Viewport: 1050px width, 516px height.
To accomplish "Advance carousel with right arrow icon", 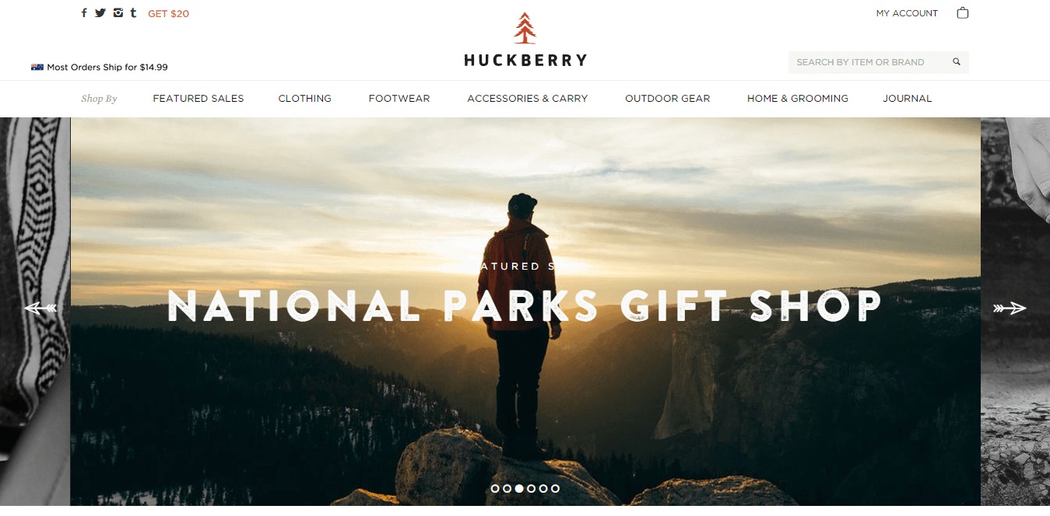I will [x=1010, y=309].
